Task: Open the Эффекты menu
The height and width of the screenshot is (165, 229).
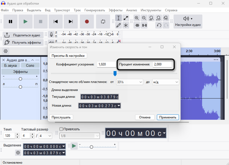Action: point(115,10)
